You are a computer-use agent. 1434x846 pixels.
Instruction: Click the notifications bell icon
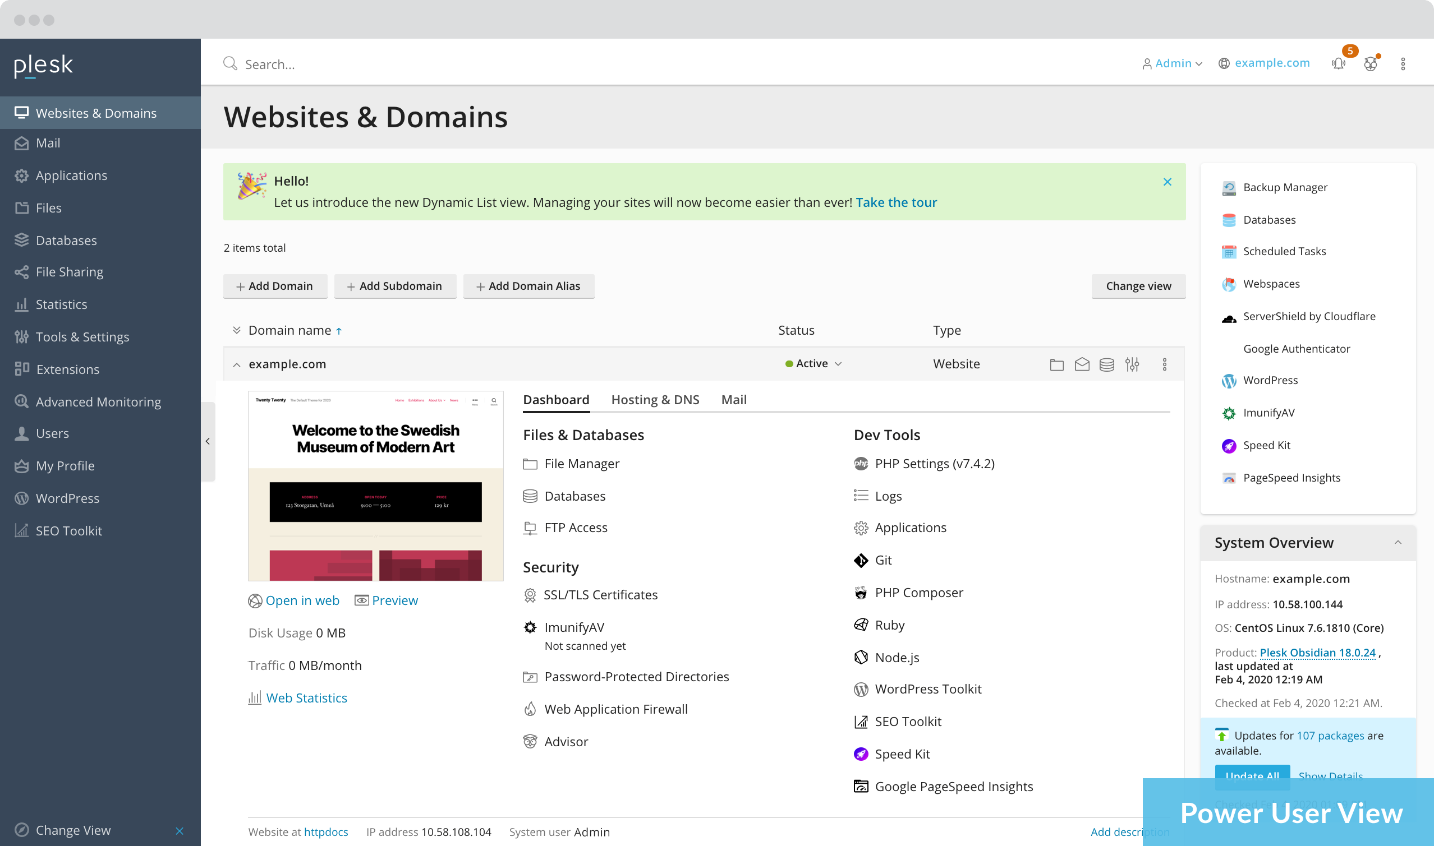[1338, 63]
